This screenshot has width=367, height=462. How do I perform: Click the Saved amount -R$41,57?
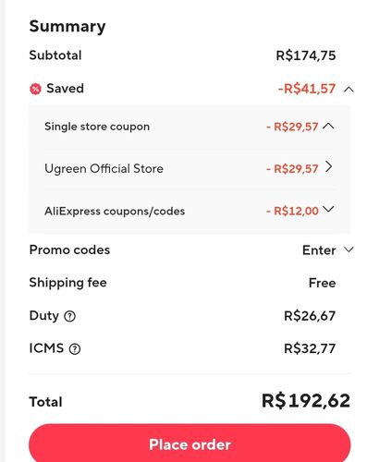pyautogui.click(x=307, y=89)
